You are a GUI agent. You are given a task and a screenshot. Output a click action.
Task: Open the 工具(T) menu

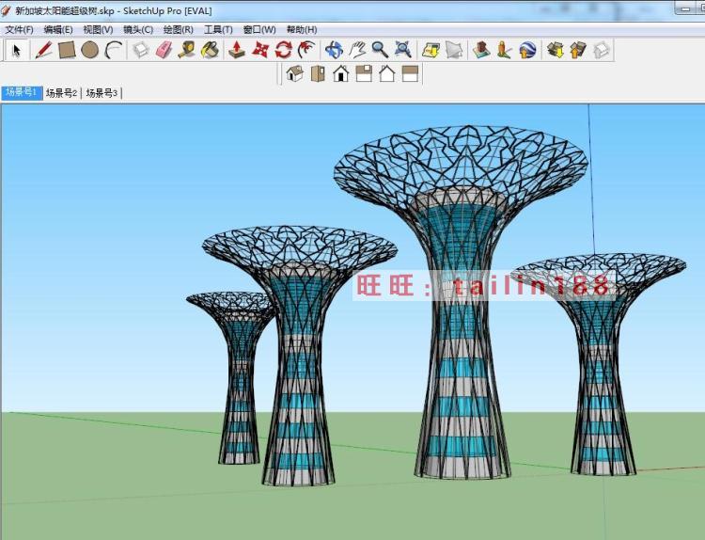(x=218, y=30)
